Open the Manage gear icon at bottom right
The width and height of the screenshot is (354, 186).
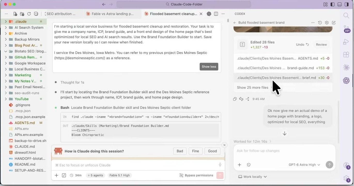point(346,178)
